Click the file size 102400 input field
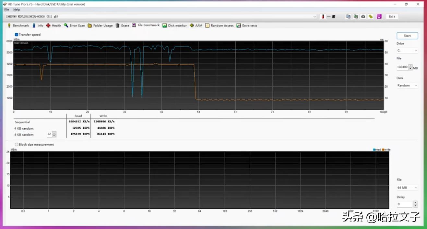This screenshot has height=229, width=427. point(402,67)
